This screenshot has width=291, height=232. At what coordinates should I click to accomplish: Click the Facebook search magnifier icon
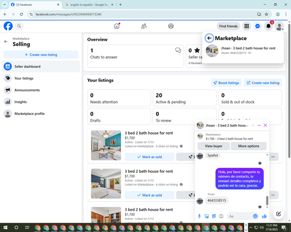19,26
